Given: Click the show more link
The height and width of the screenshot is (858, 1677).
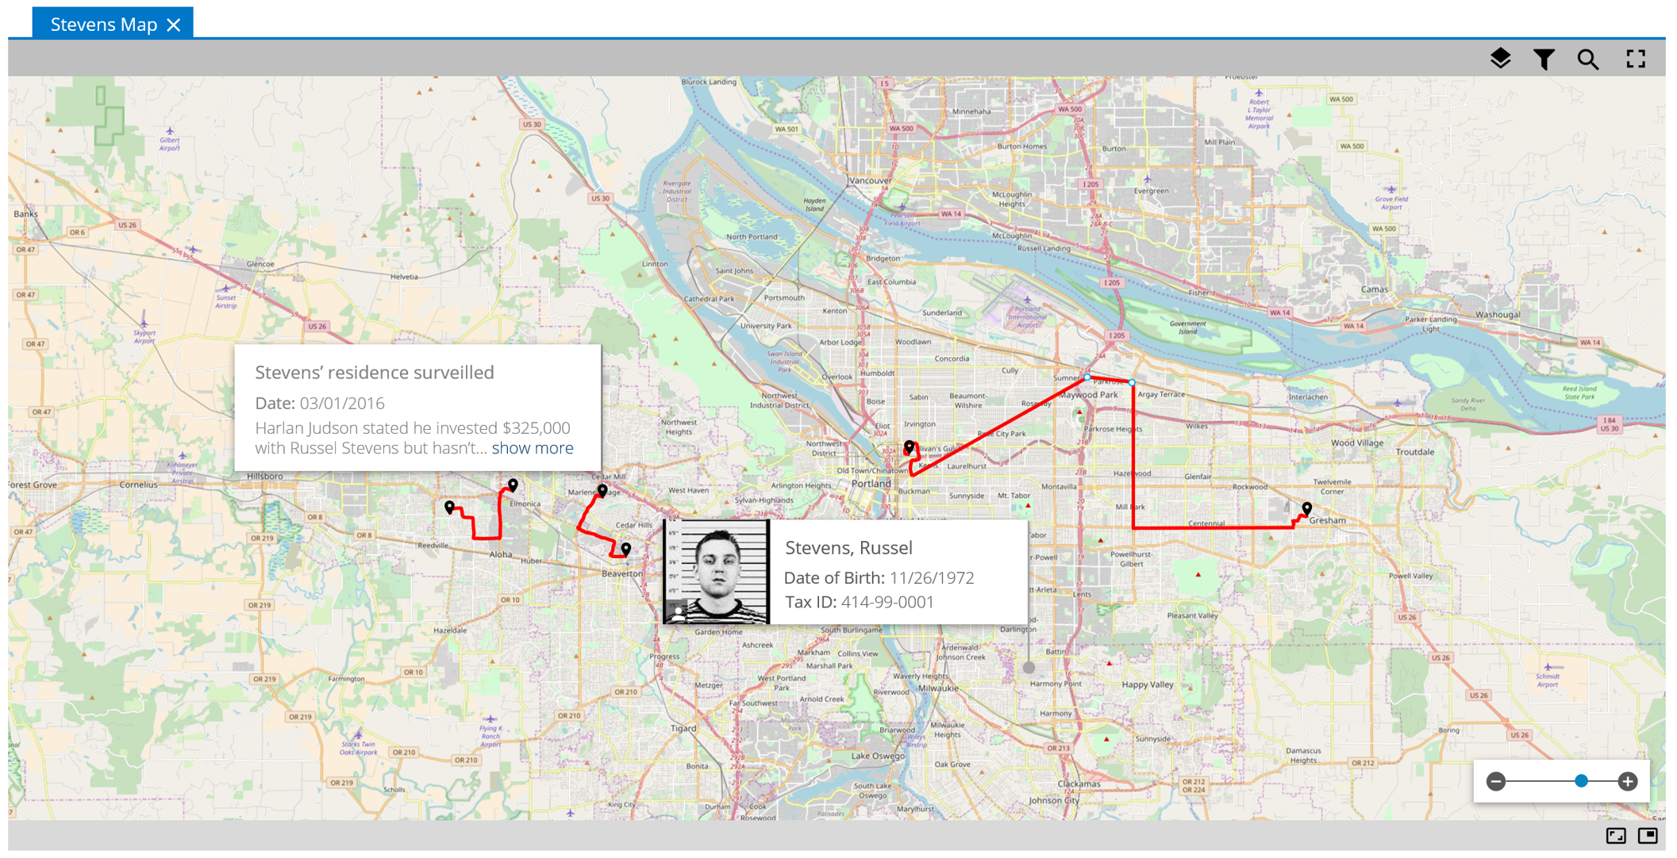Looking at the screenshot, I should 533,448.
